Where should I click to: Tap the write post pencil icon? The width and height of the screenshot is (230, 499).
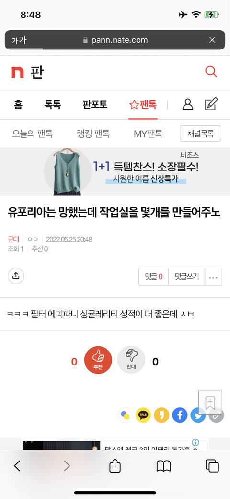pyautogui.click(x=211, y=104)
